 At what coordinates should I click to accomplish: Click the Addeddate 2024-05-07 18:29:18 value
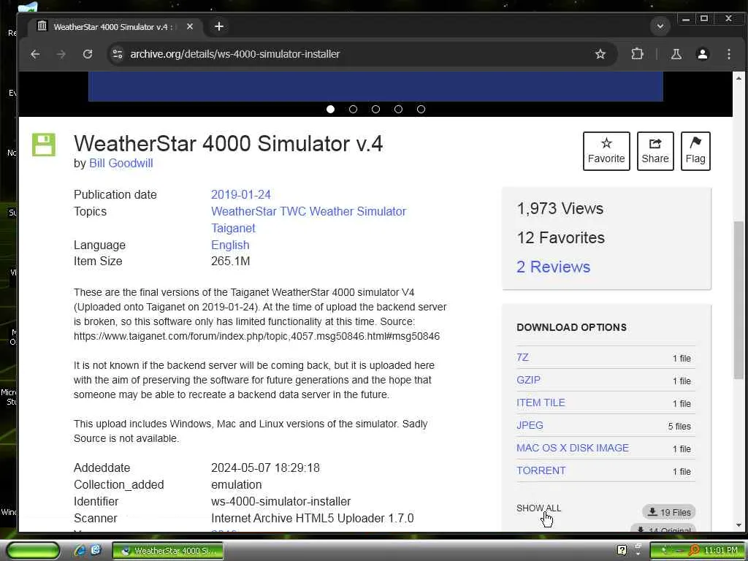[x=265, y=467]
